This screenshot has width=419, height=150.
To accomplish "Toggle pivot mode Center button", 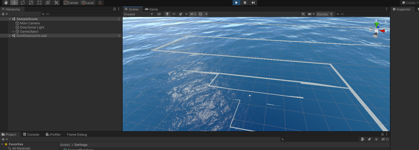I will (x=71, y=3).
